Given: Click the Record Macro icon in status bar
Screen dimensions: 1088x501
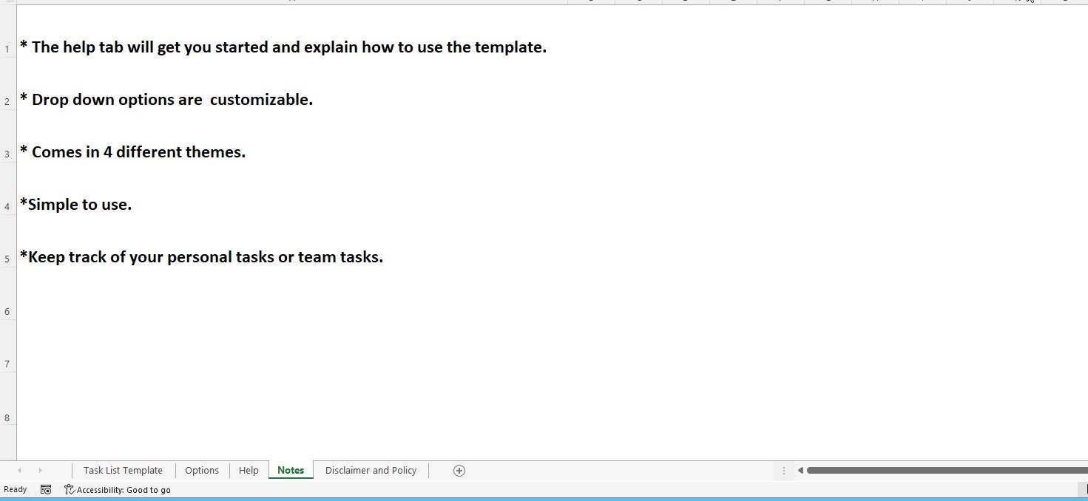Looking at the screenshot, I should pyautogui.click(x=46, y=489).
